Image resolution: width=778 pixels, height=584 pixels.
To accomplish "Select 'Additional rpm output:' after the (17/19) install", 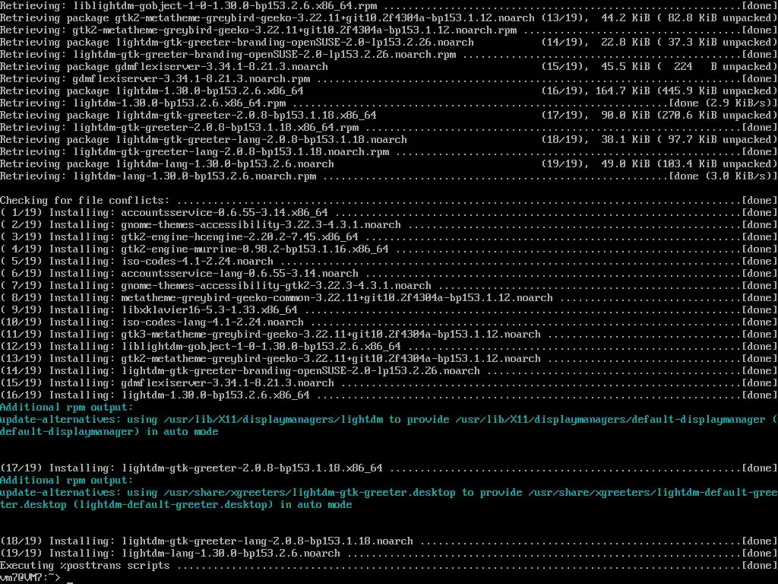I will [x=67, y=481].
